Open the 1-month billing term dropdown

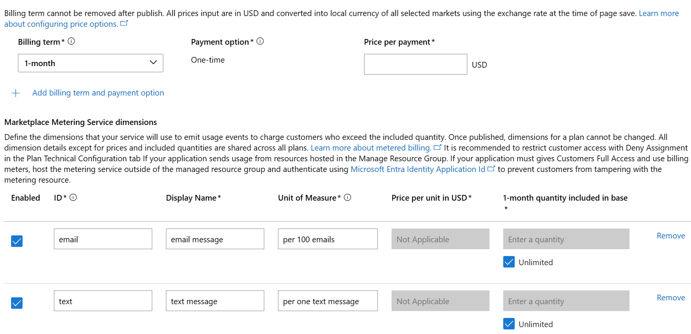pos(91,63)
